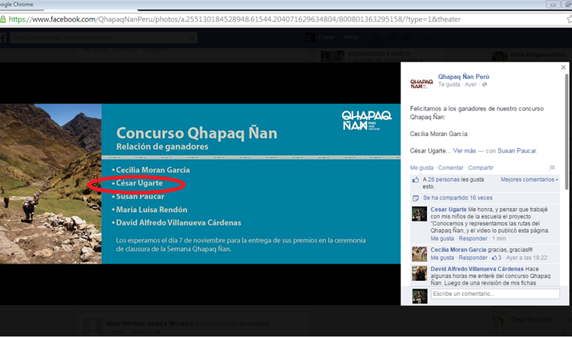Screen dimensions: 572x338
Task: Share the post with Compartir
Action: point(480,167)
